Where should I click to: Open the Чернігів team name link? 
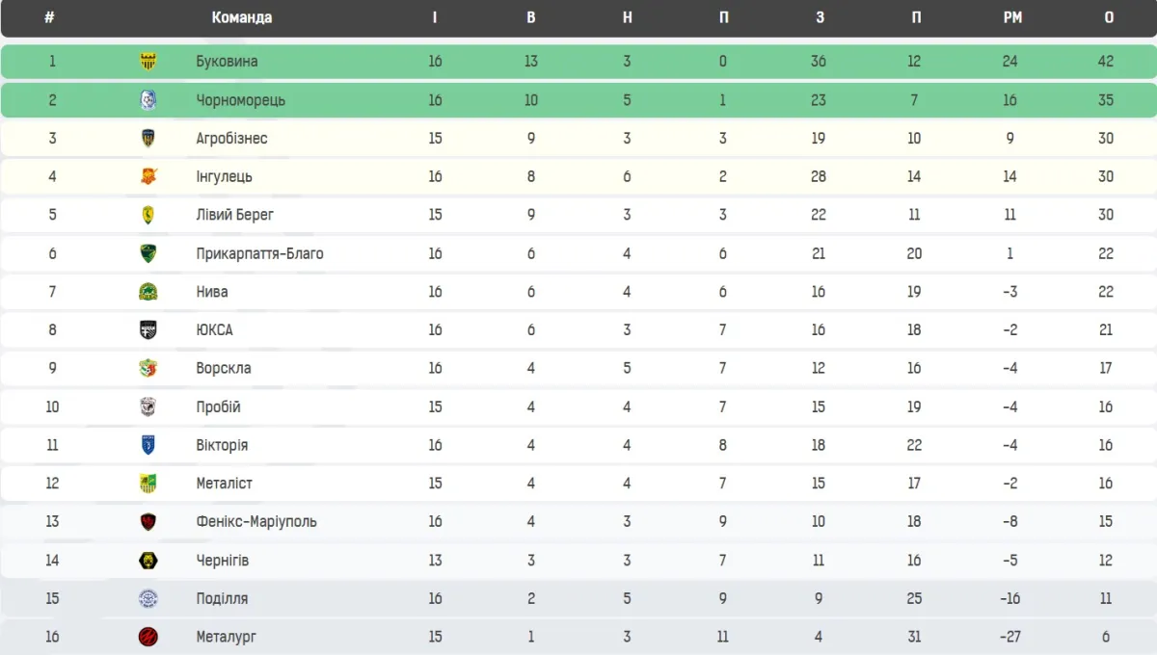point(223,560)
